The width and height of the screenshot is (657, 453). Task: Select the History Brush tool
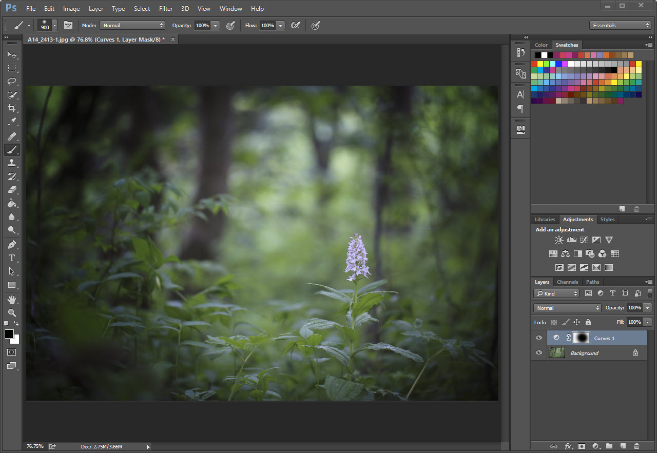coord(12,176)
